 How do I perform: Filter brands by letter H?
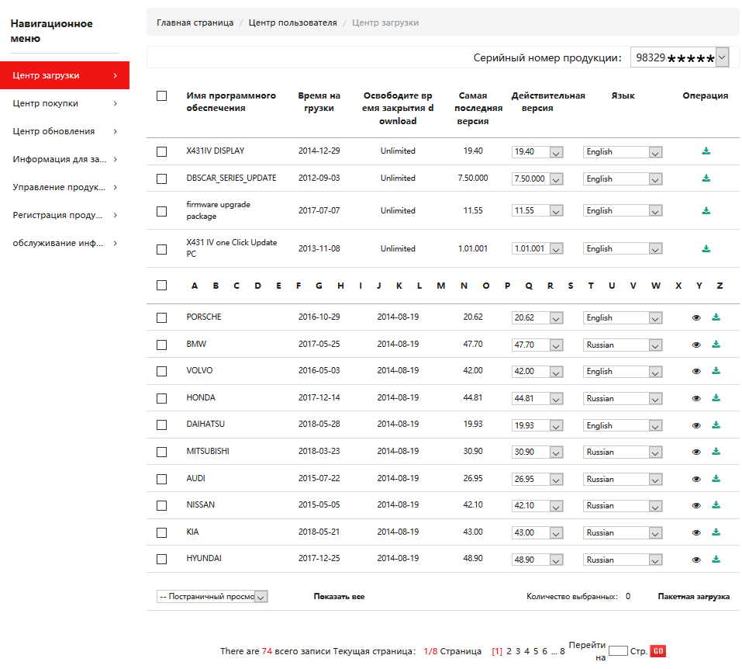340,286
